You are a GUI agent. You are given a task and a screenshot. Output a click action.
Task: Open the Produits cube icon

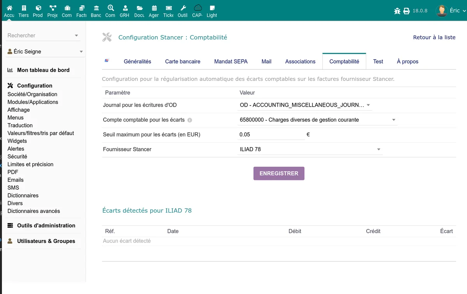[x=38, y=8]
